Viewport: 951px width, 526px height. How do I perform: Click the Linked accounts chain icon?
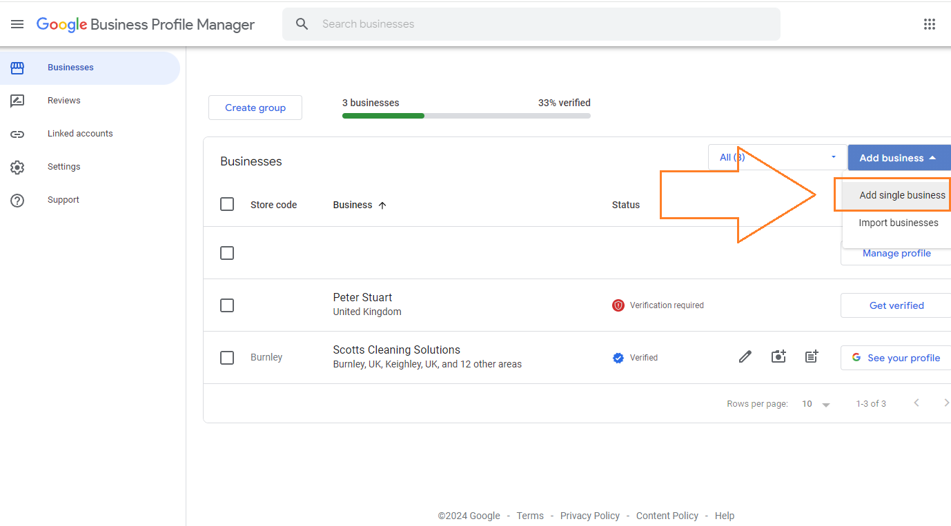coord(17,134)
